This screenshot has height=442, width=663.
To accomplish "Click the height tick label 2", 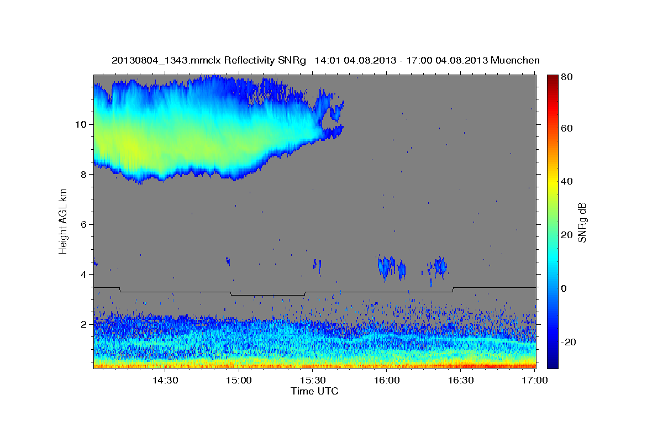I will (83, 324).
